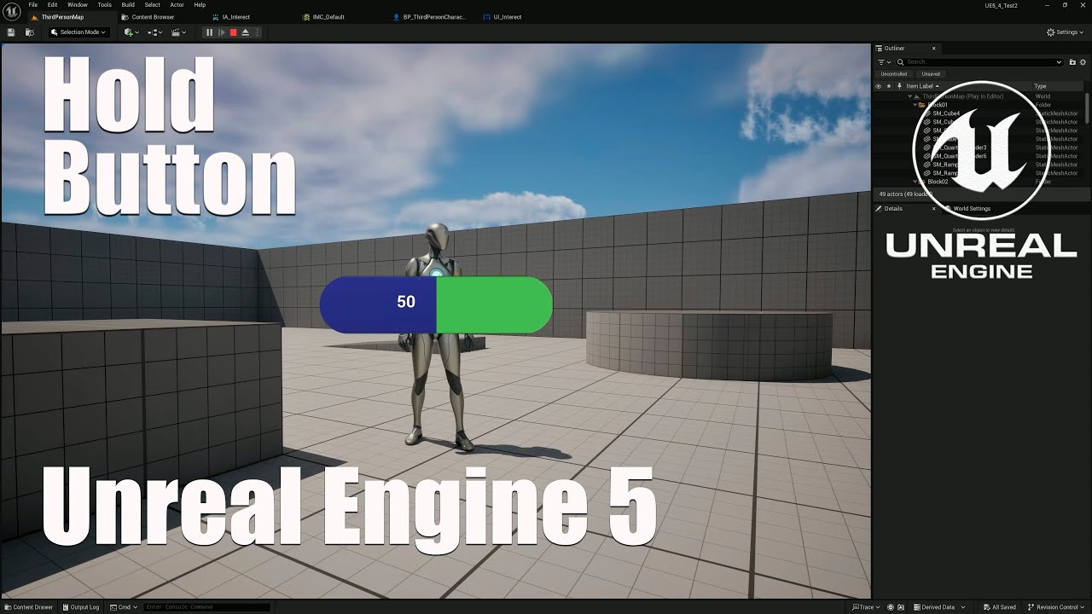
Task: Open the Settings dropdown on the toolbar
Action: (1066, 32)
